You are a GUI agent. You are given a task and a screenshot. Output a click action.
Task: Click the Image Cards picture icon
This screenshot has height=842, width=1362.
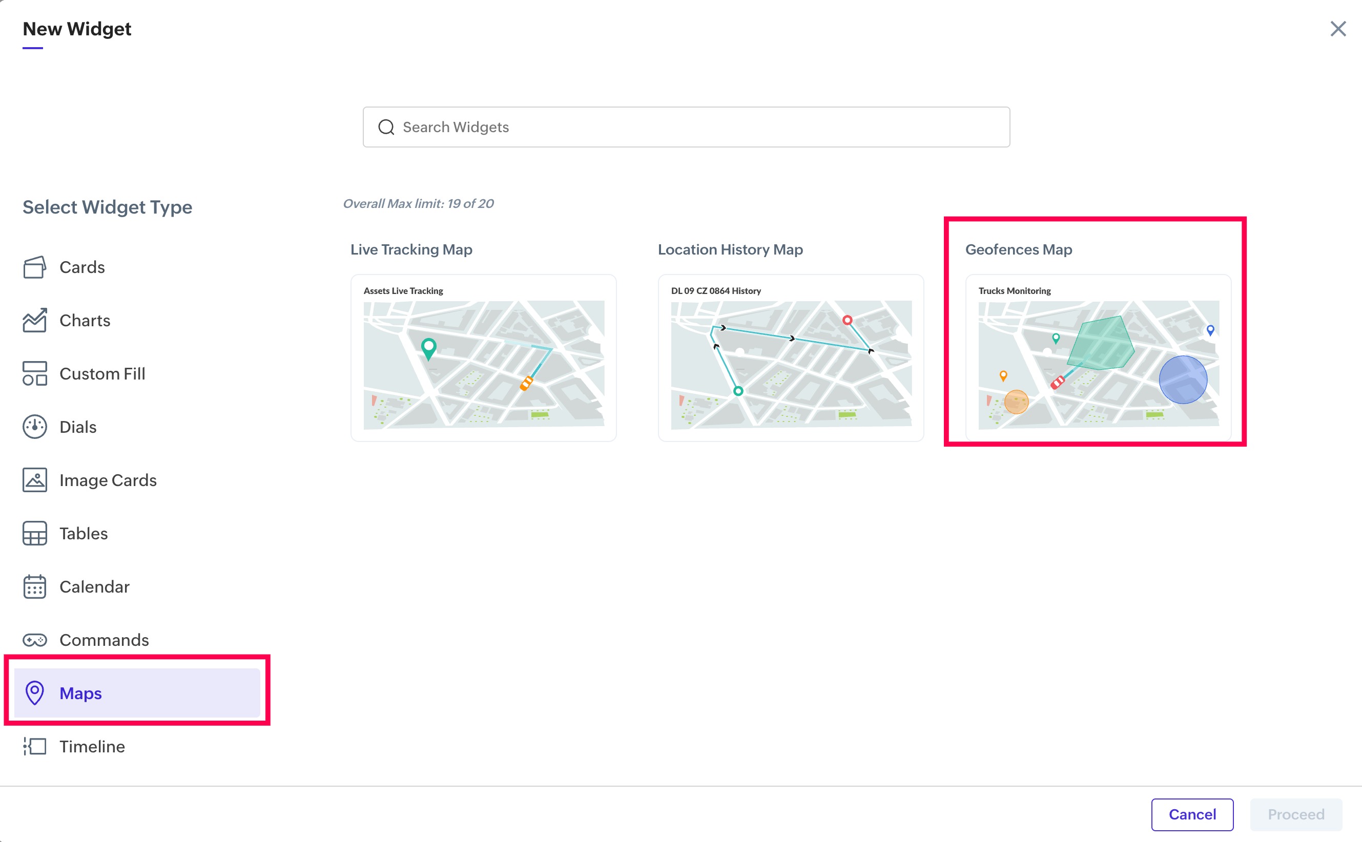pos(34,480)
